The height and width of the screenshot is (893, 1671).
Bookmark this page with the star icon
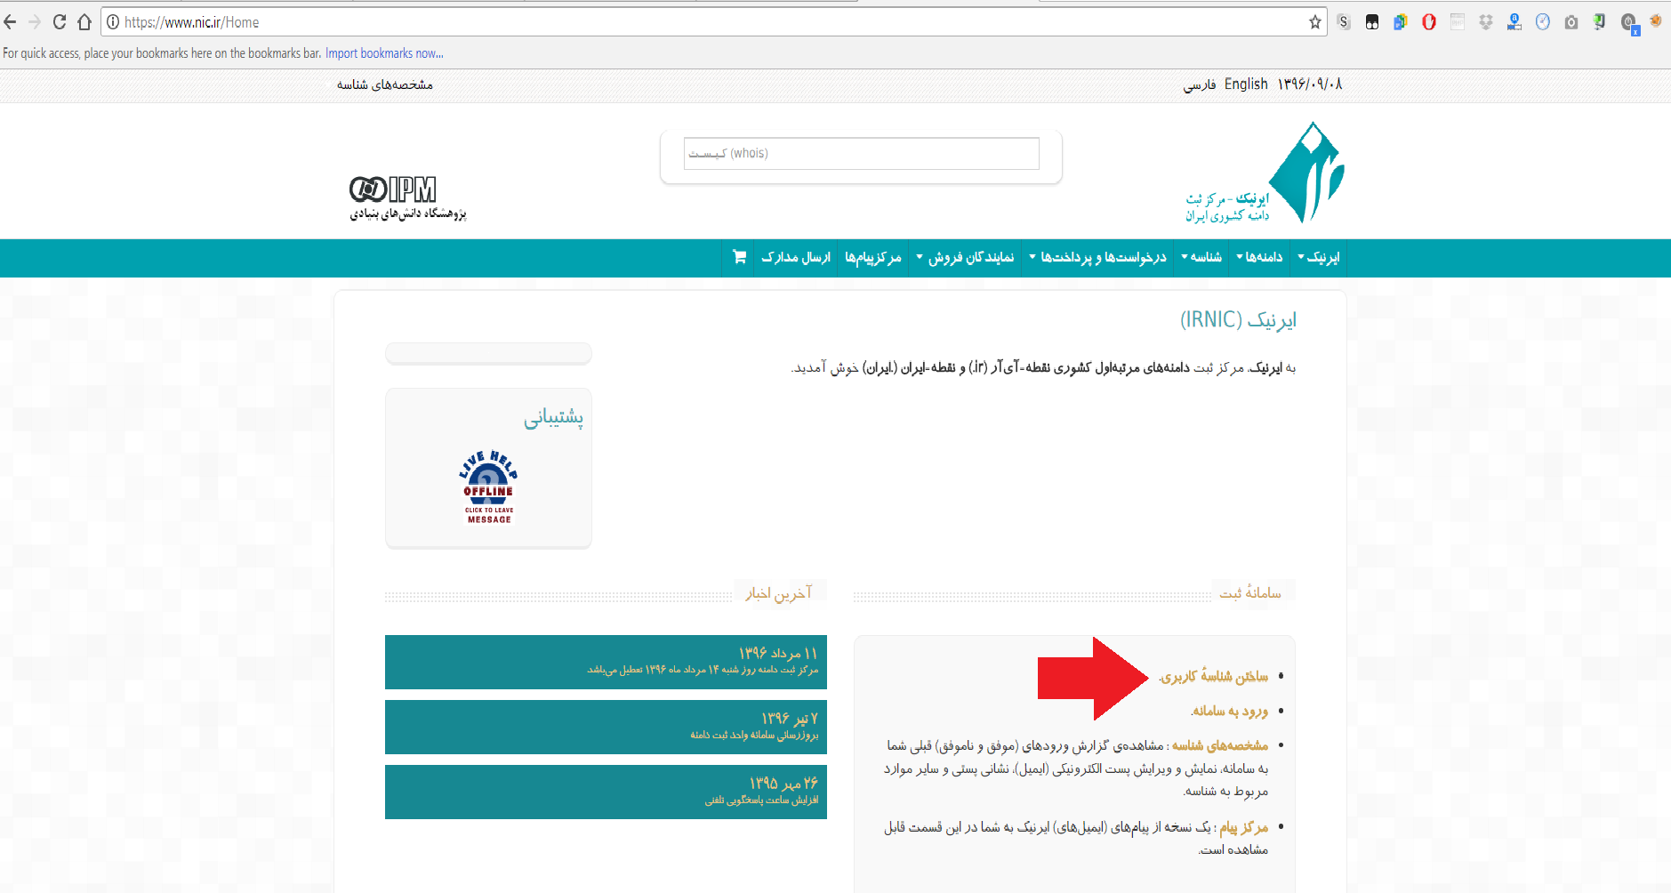click(x=1315, y=22)
